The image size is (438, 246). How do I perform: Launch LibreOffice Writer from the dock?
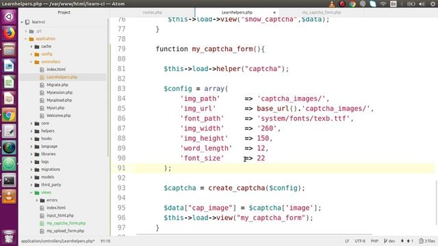9,66
